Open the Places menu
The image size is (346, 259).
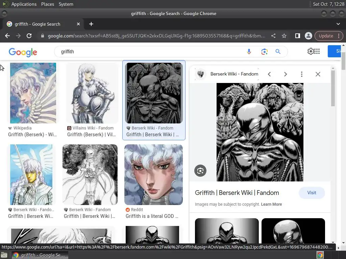click(x=47, y=4)
